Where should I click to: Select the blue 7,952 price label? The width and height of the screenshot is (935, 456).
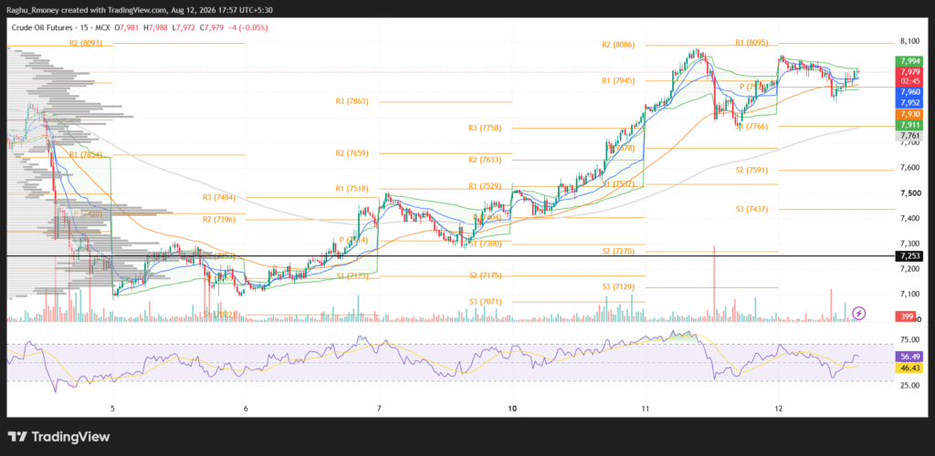[x=910, y=102]
